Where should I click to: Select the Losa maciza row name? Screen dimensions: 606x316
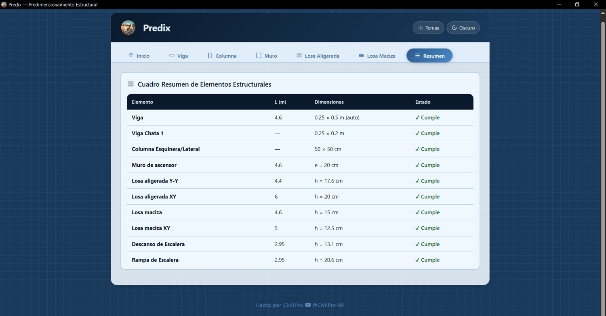pyautogui.click(x=147, y=212)
